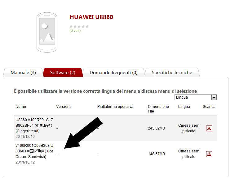Click the HUAWEI U8860 title
230x183 pixels.
[91, 17]
